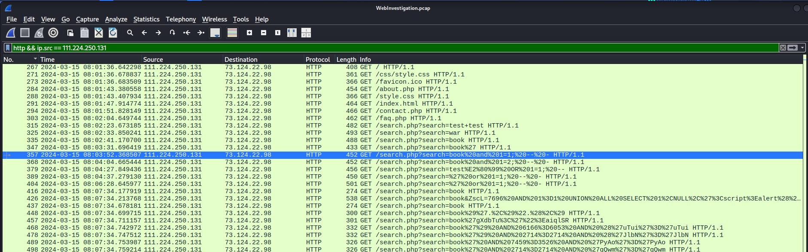
Task: Clear the display filter with X
Action: [783, 48]
